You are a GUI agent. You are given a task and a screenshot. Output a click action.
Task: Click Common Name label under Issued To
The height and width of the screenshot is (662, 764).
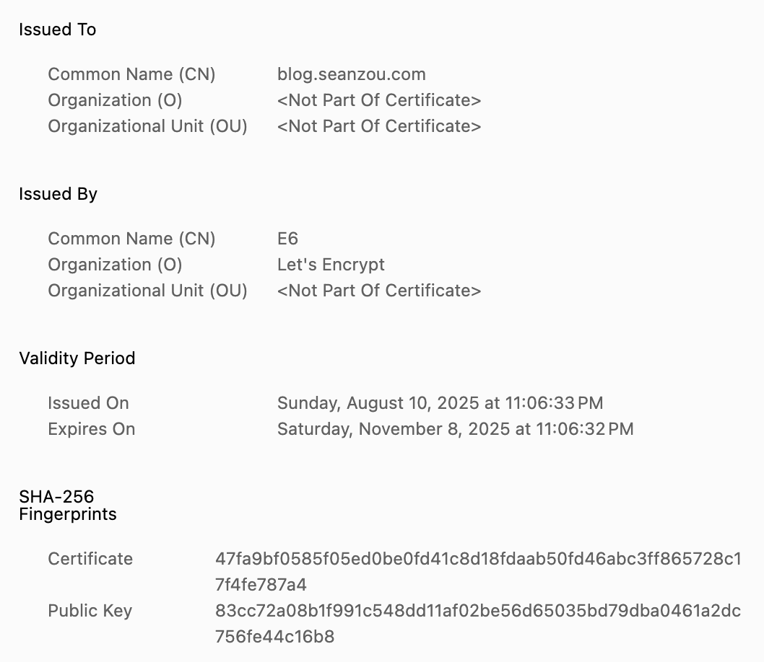tap(131, 74)
